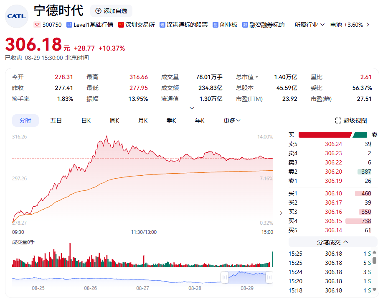The height and width of the screenshot is (300, 383).
Task: Click the scroll up arrow in 分笔成交 list
Action: (375, 252)
